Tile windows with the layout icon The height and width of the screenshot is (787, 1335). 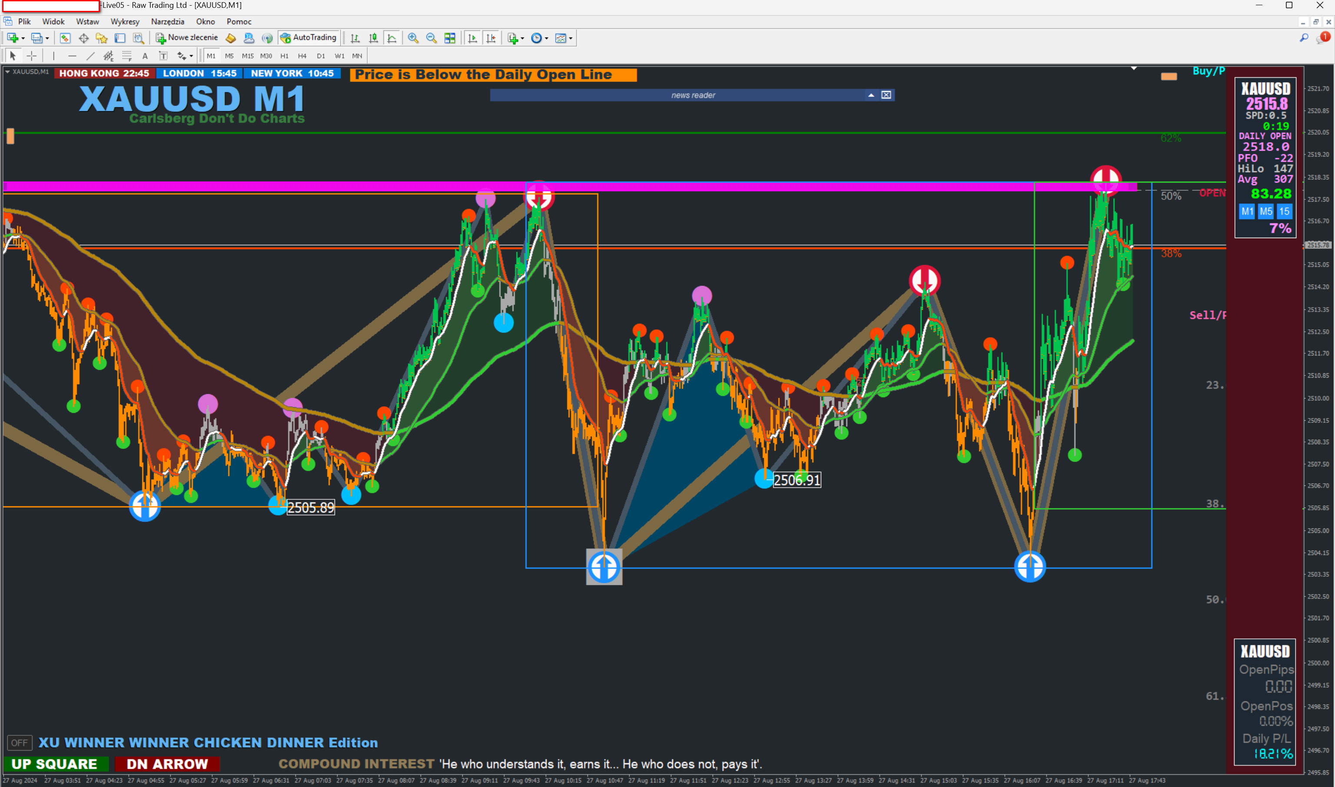point(450,38)
